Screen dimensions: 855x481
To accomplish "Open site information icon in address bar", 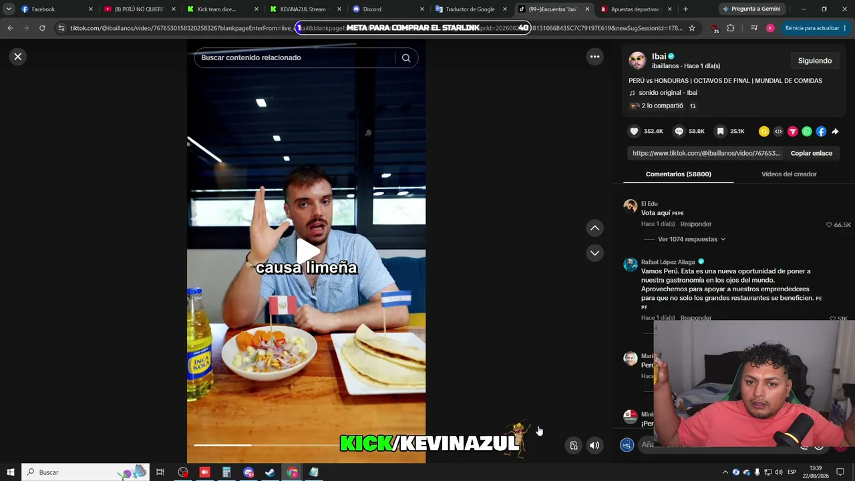I will (61, 28).
